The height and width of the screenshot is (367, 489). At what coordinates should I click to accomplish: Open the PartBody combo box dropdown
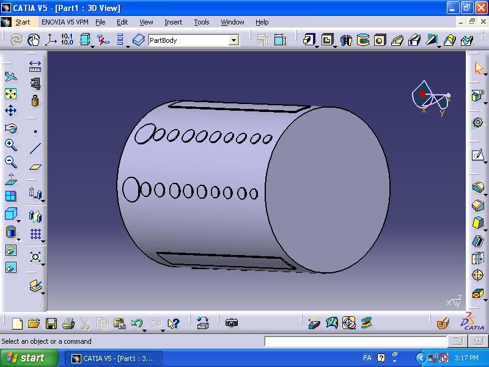[x=233, y=40]
